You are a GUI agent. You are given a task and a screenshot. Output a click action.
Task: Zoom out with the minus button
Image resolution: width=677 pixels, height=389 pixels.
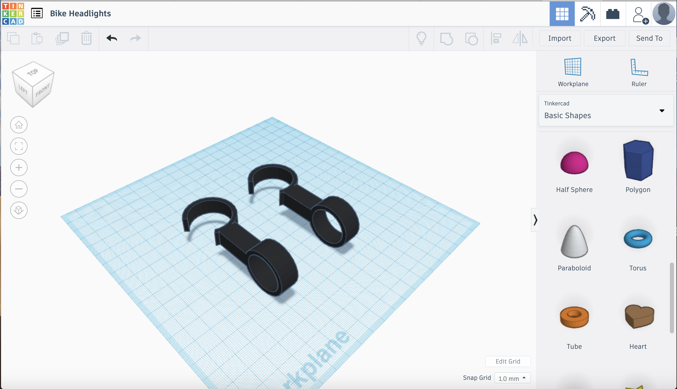(x=19, y=189)
